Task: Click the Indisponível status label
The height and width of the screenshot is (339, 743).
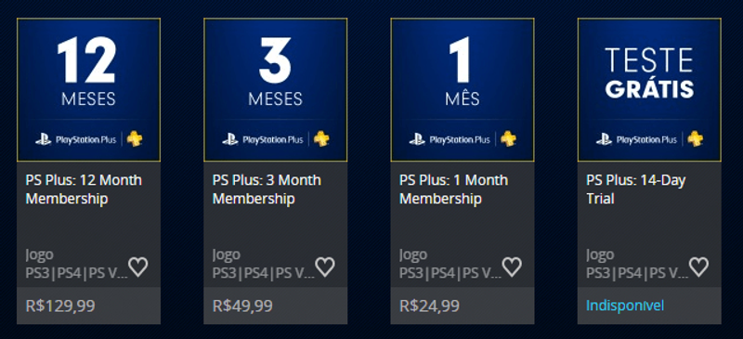Action: [625, 306]
